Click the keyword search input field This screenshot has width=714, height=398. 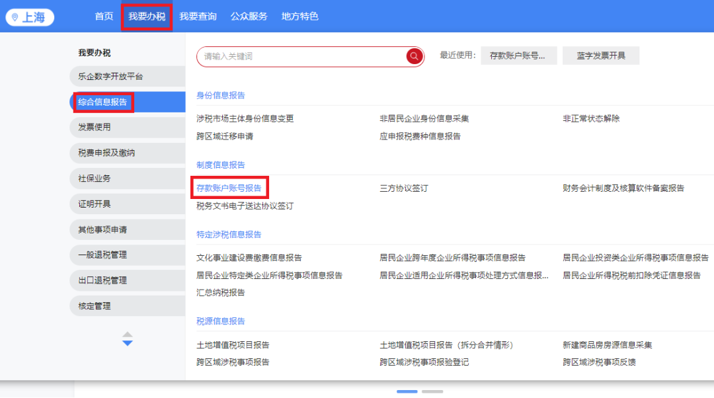coord(301,57)
